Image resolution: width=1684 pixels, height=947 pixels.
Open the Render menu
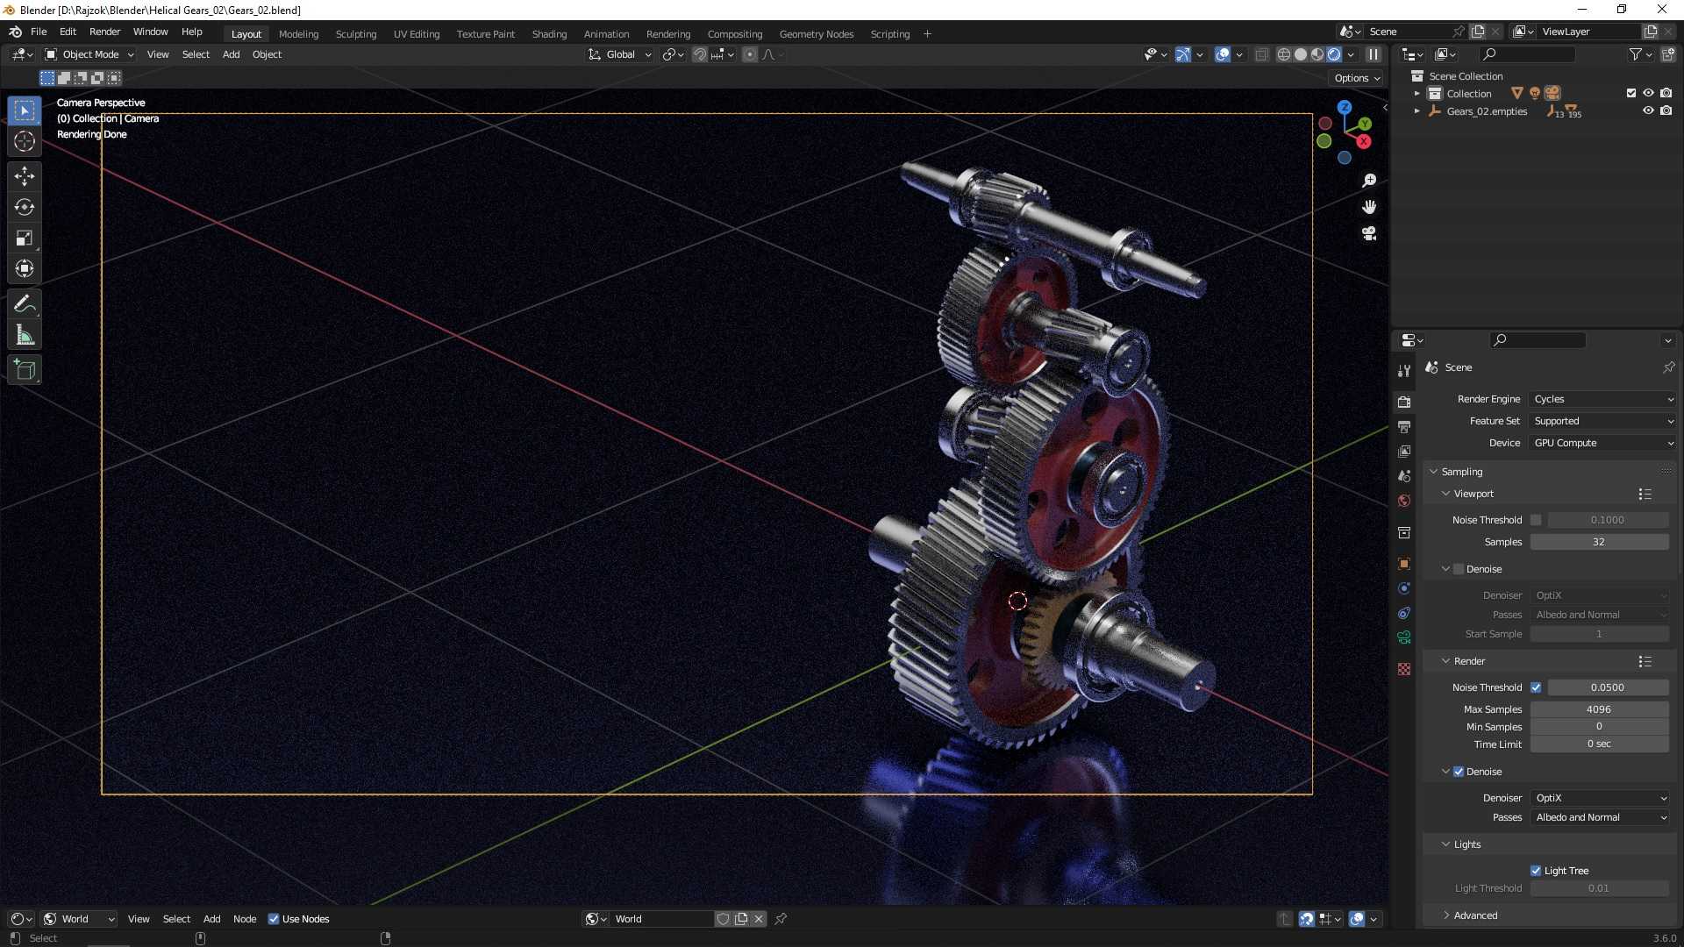[104, 32]
